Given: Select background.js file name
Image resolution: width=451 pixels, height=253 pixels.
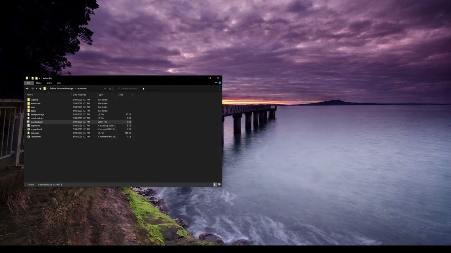Looking at the screenshot, I should (x=37, y=115).
